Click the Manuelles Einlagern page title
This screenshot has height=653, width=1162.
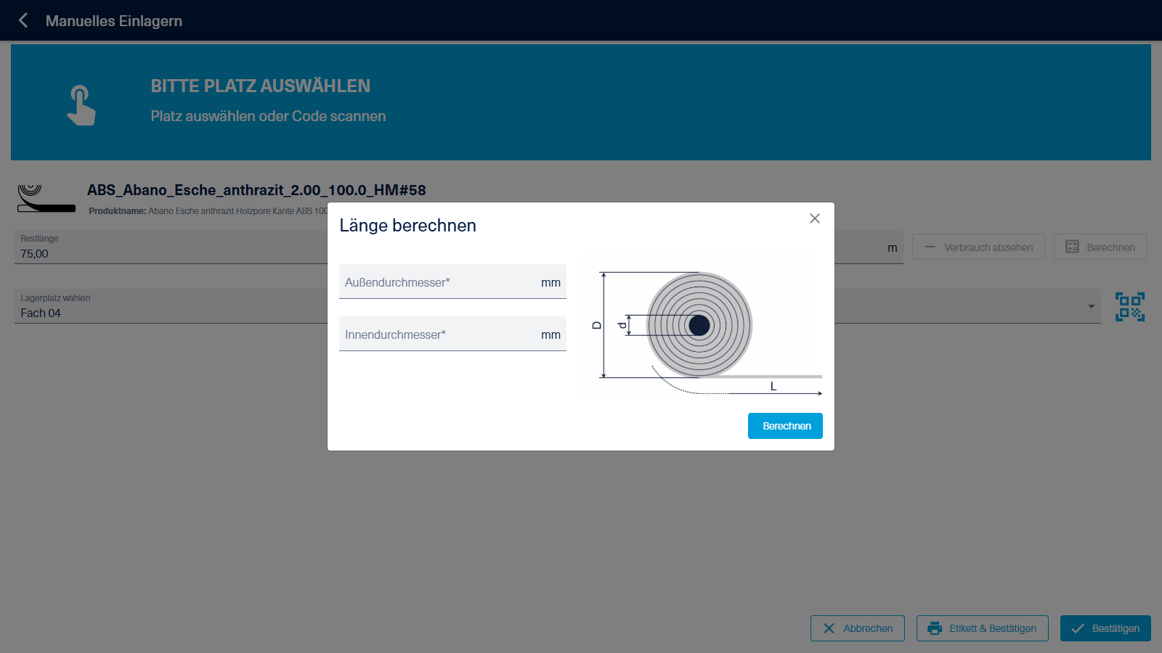(x=114, y=21)
